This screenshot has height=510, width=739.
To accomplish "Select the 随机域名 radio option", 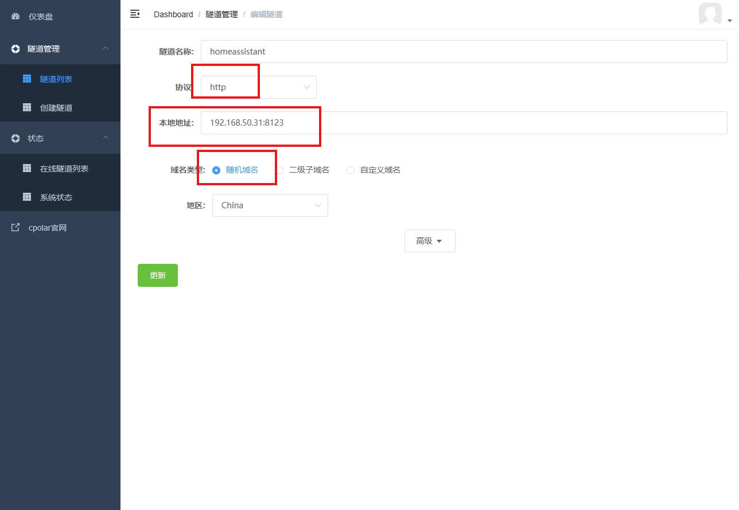I will [x=235, y=170].
